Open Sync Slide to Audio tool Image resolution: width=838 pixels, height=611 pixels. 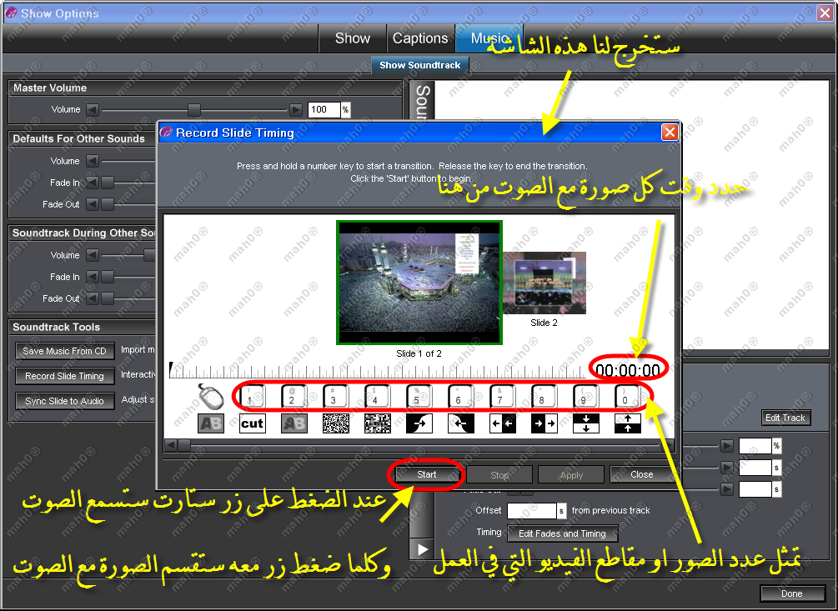click(64, 401)
